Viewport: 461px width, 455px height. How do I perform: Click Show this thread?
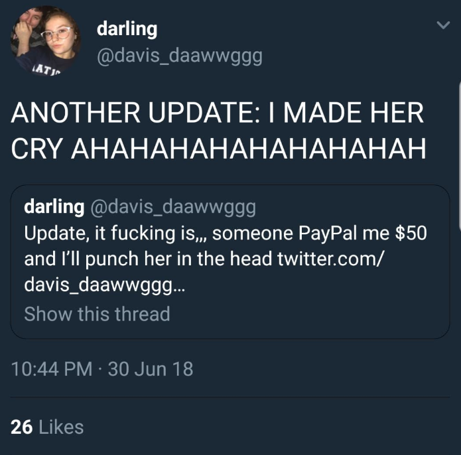pyautogui.click(x=97, y=314)
